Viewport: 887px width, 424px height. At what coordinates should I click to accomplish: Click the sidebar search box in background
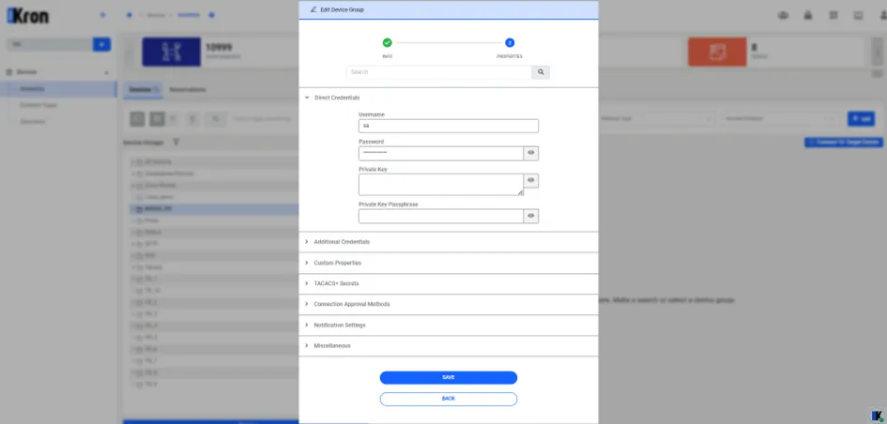50,45
